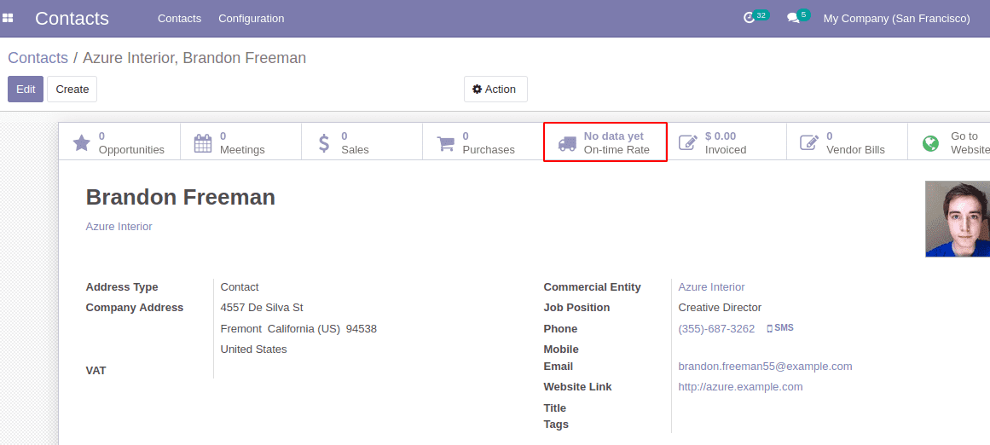Image resolution: width=990 pixels, height=445 pixels.
Task: Open the 0 Vendor Bills stat button
Action: tap(847, 142)
